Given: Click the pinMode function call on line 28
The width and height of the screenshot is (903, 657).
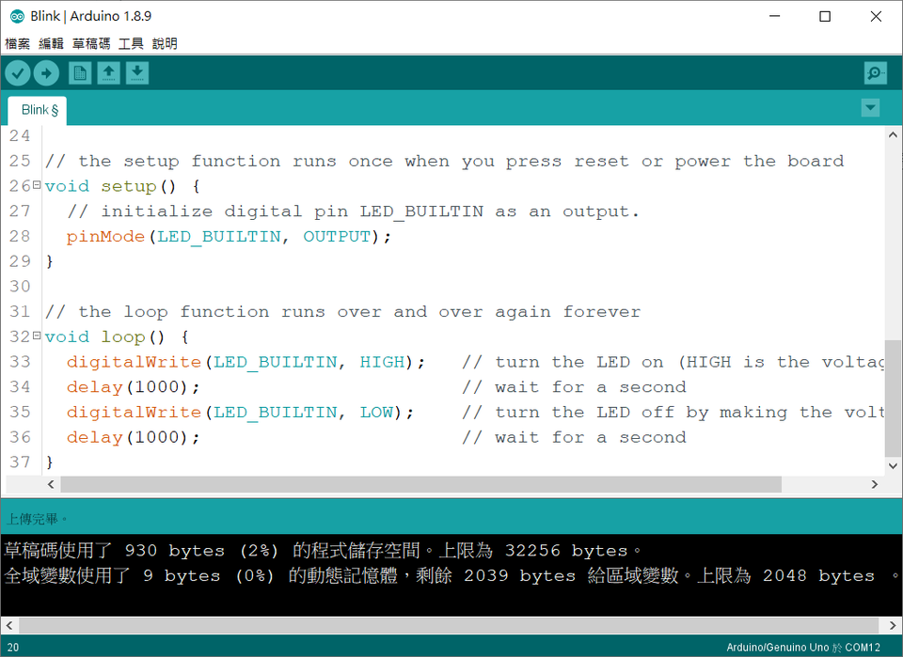Looking at the screenshot, I should point(103,236).
